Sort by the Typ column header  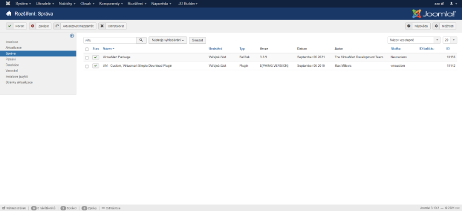[x=242, y=48]
